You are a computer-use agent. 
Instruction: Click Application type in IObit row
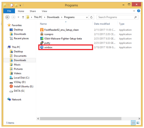pos(125,39)
